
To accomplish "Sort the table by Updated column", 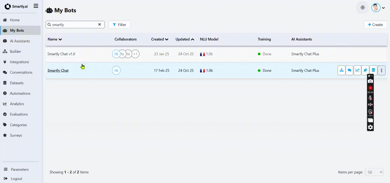I will coord(185,39).
